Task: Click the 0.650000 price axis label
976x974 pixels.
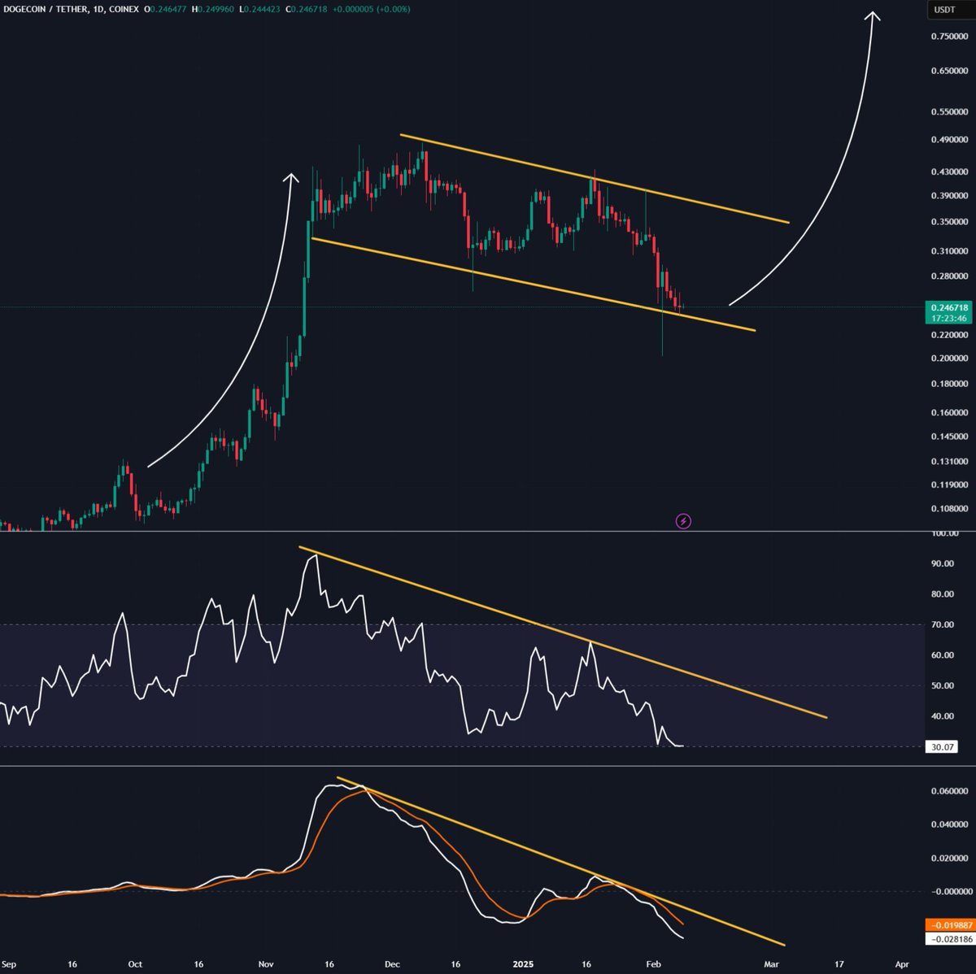Action: pyautogui.click(x=950, y=72)
